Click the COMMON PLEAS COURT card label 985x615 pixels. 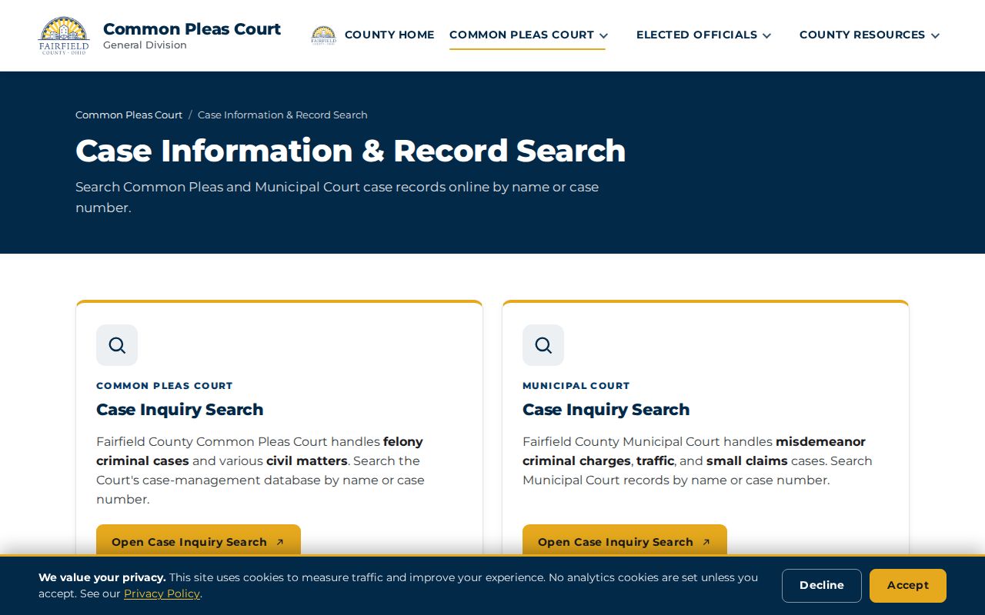[x=165, y=386]
